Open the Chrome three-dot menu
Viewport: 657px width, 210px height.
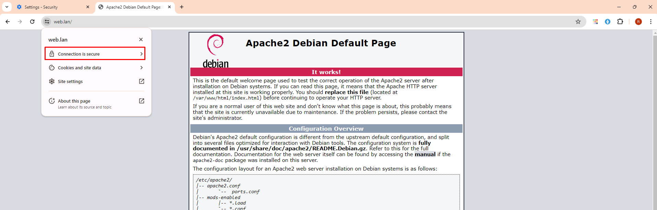click(650, 22)
